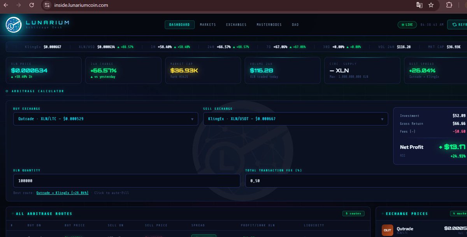Click the MKT CAP ticker value $36.93K
This screenshot has height=237, width=467.
click(x=454, y=47)
